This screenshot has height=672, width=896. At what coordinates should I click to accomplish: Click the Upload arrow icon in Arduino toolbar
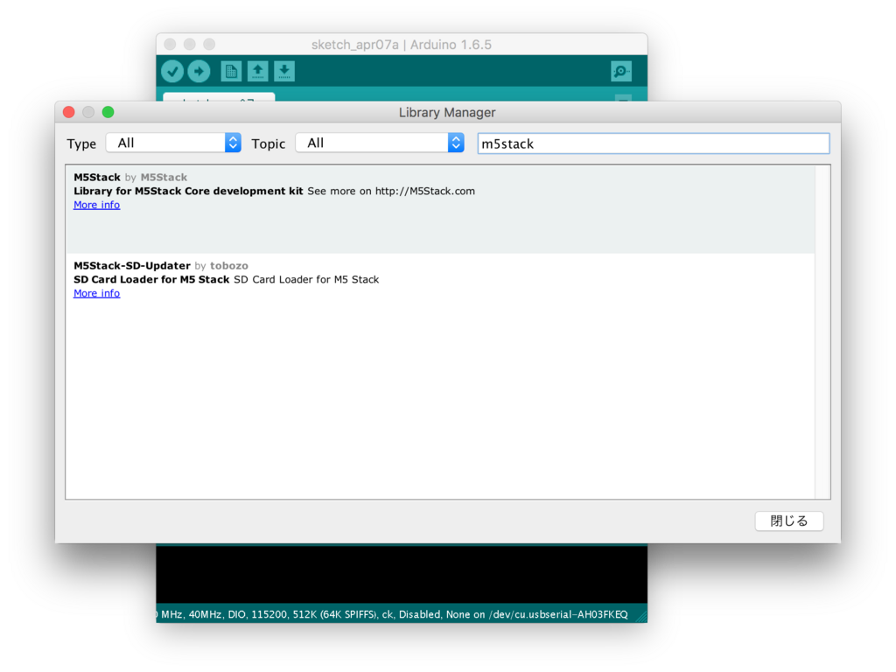[x=199, y=72]
